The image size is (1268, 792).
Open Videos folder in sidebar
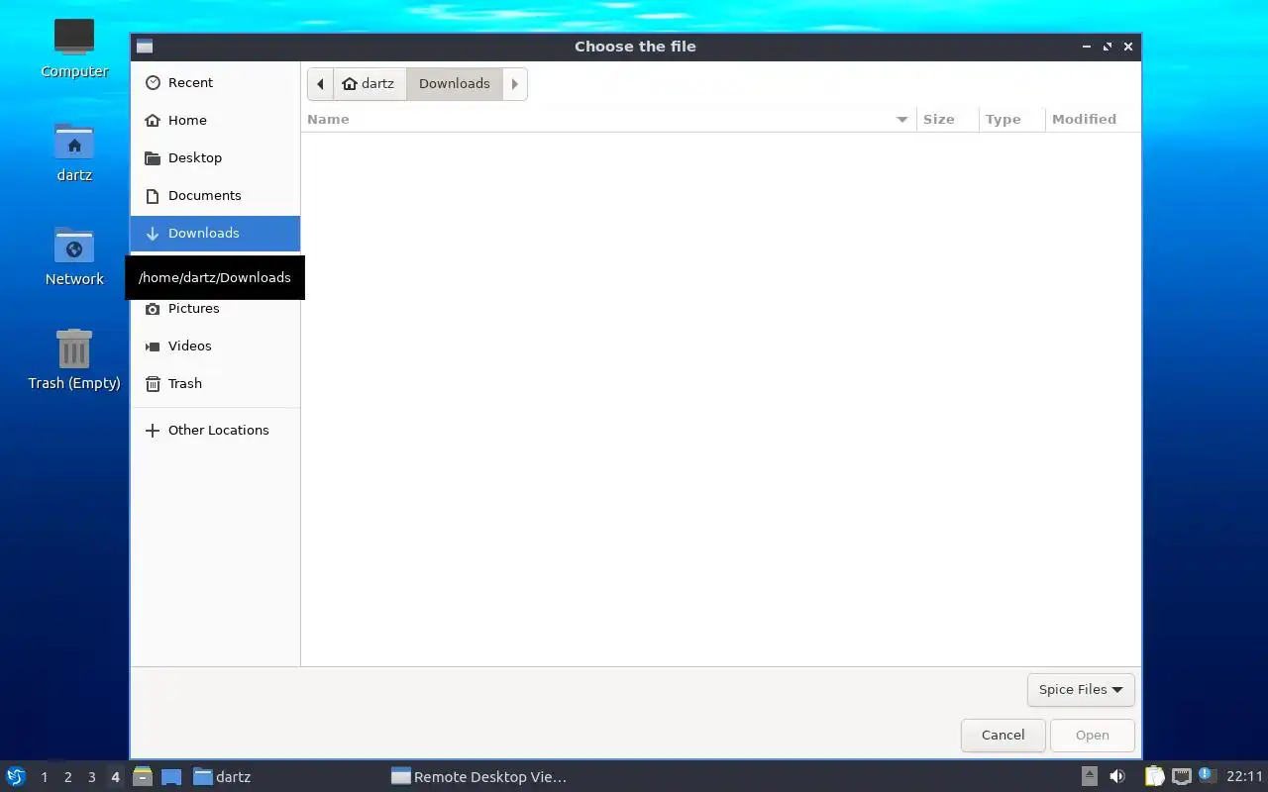[215, 346]
